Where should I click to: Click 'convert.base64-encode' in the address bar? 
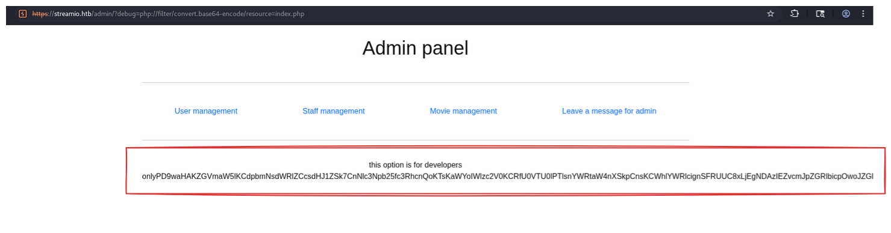click(208, 14)
